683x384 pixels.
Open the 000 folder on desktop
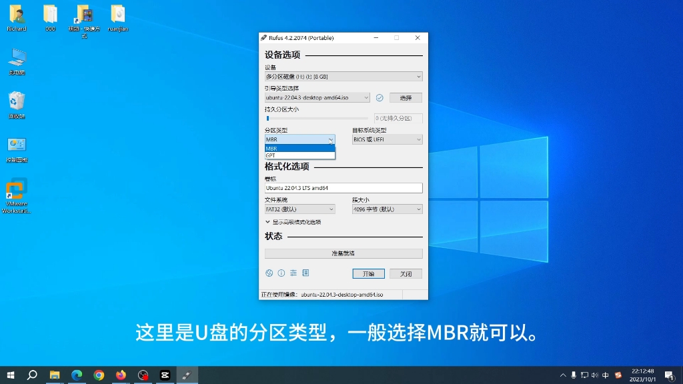[x=50, y=18]
